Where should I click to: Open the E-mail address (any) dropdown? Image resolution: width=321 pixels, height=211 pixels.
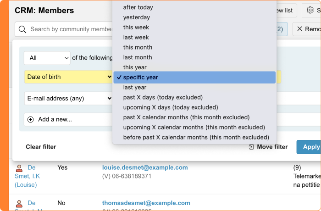coord(68,98)
